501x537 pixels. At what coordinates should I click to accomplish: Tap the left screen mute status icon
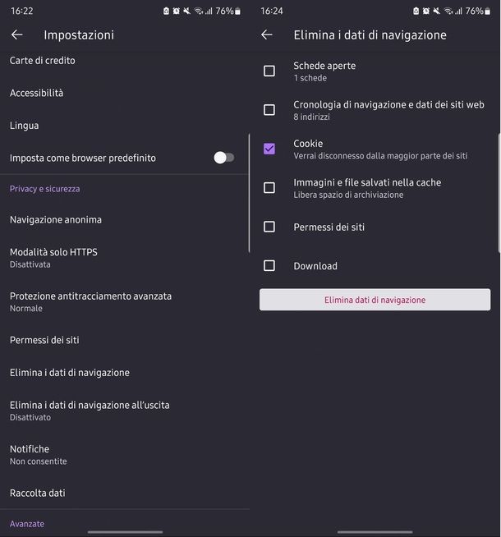pos(186,11)
